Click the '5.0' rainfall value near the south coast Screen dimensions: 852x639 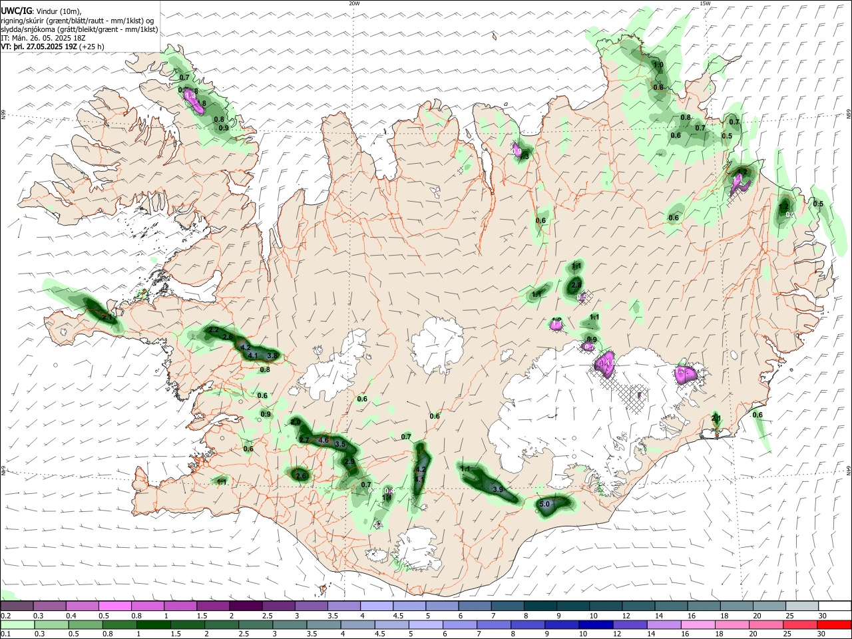point(544,504)
